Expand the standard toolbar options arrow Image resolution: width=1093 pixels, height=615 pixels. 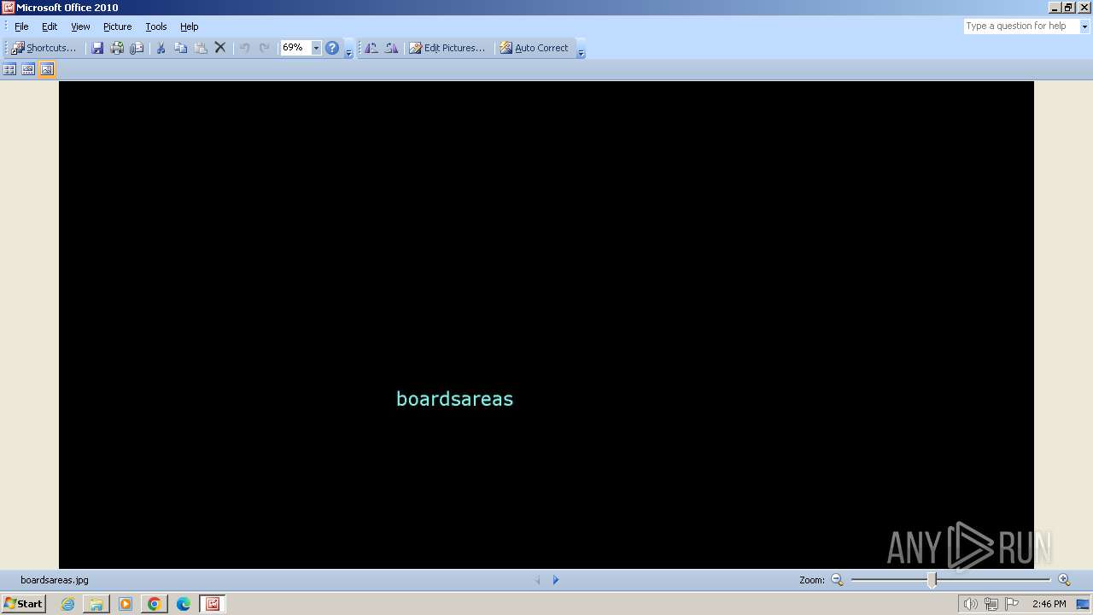348,50
